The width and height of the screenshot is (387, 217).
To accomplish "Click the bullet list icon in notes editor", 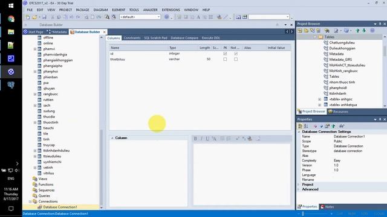I will 223,139.
